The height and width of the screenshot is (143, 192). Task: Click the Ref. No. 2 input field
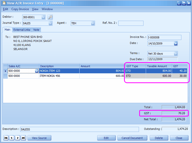click(x=131, y=23)
